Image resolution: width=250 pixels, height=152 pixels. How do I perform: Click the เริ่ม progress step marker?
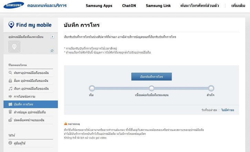coord(92,88)
